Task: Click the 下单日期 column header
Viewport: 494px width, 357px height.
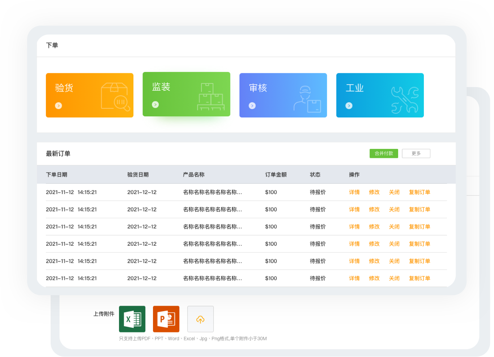Action: 56,175
